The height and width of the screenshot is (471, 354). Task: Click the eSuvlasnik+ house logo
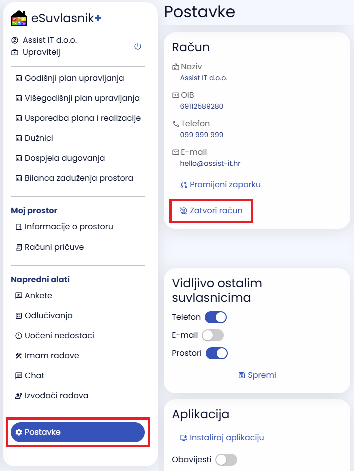coord(19,18)
